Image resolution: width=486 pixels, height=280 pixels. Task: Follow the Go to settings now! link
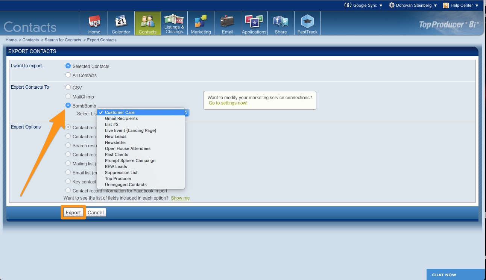(x=228, y=103)
